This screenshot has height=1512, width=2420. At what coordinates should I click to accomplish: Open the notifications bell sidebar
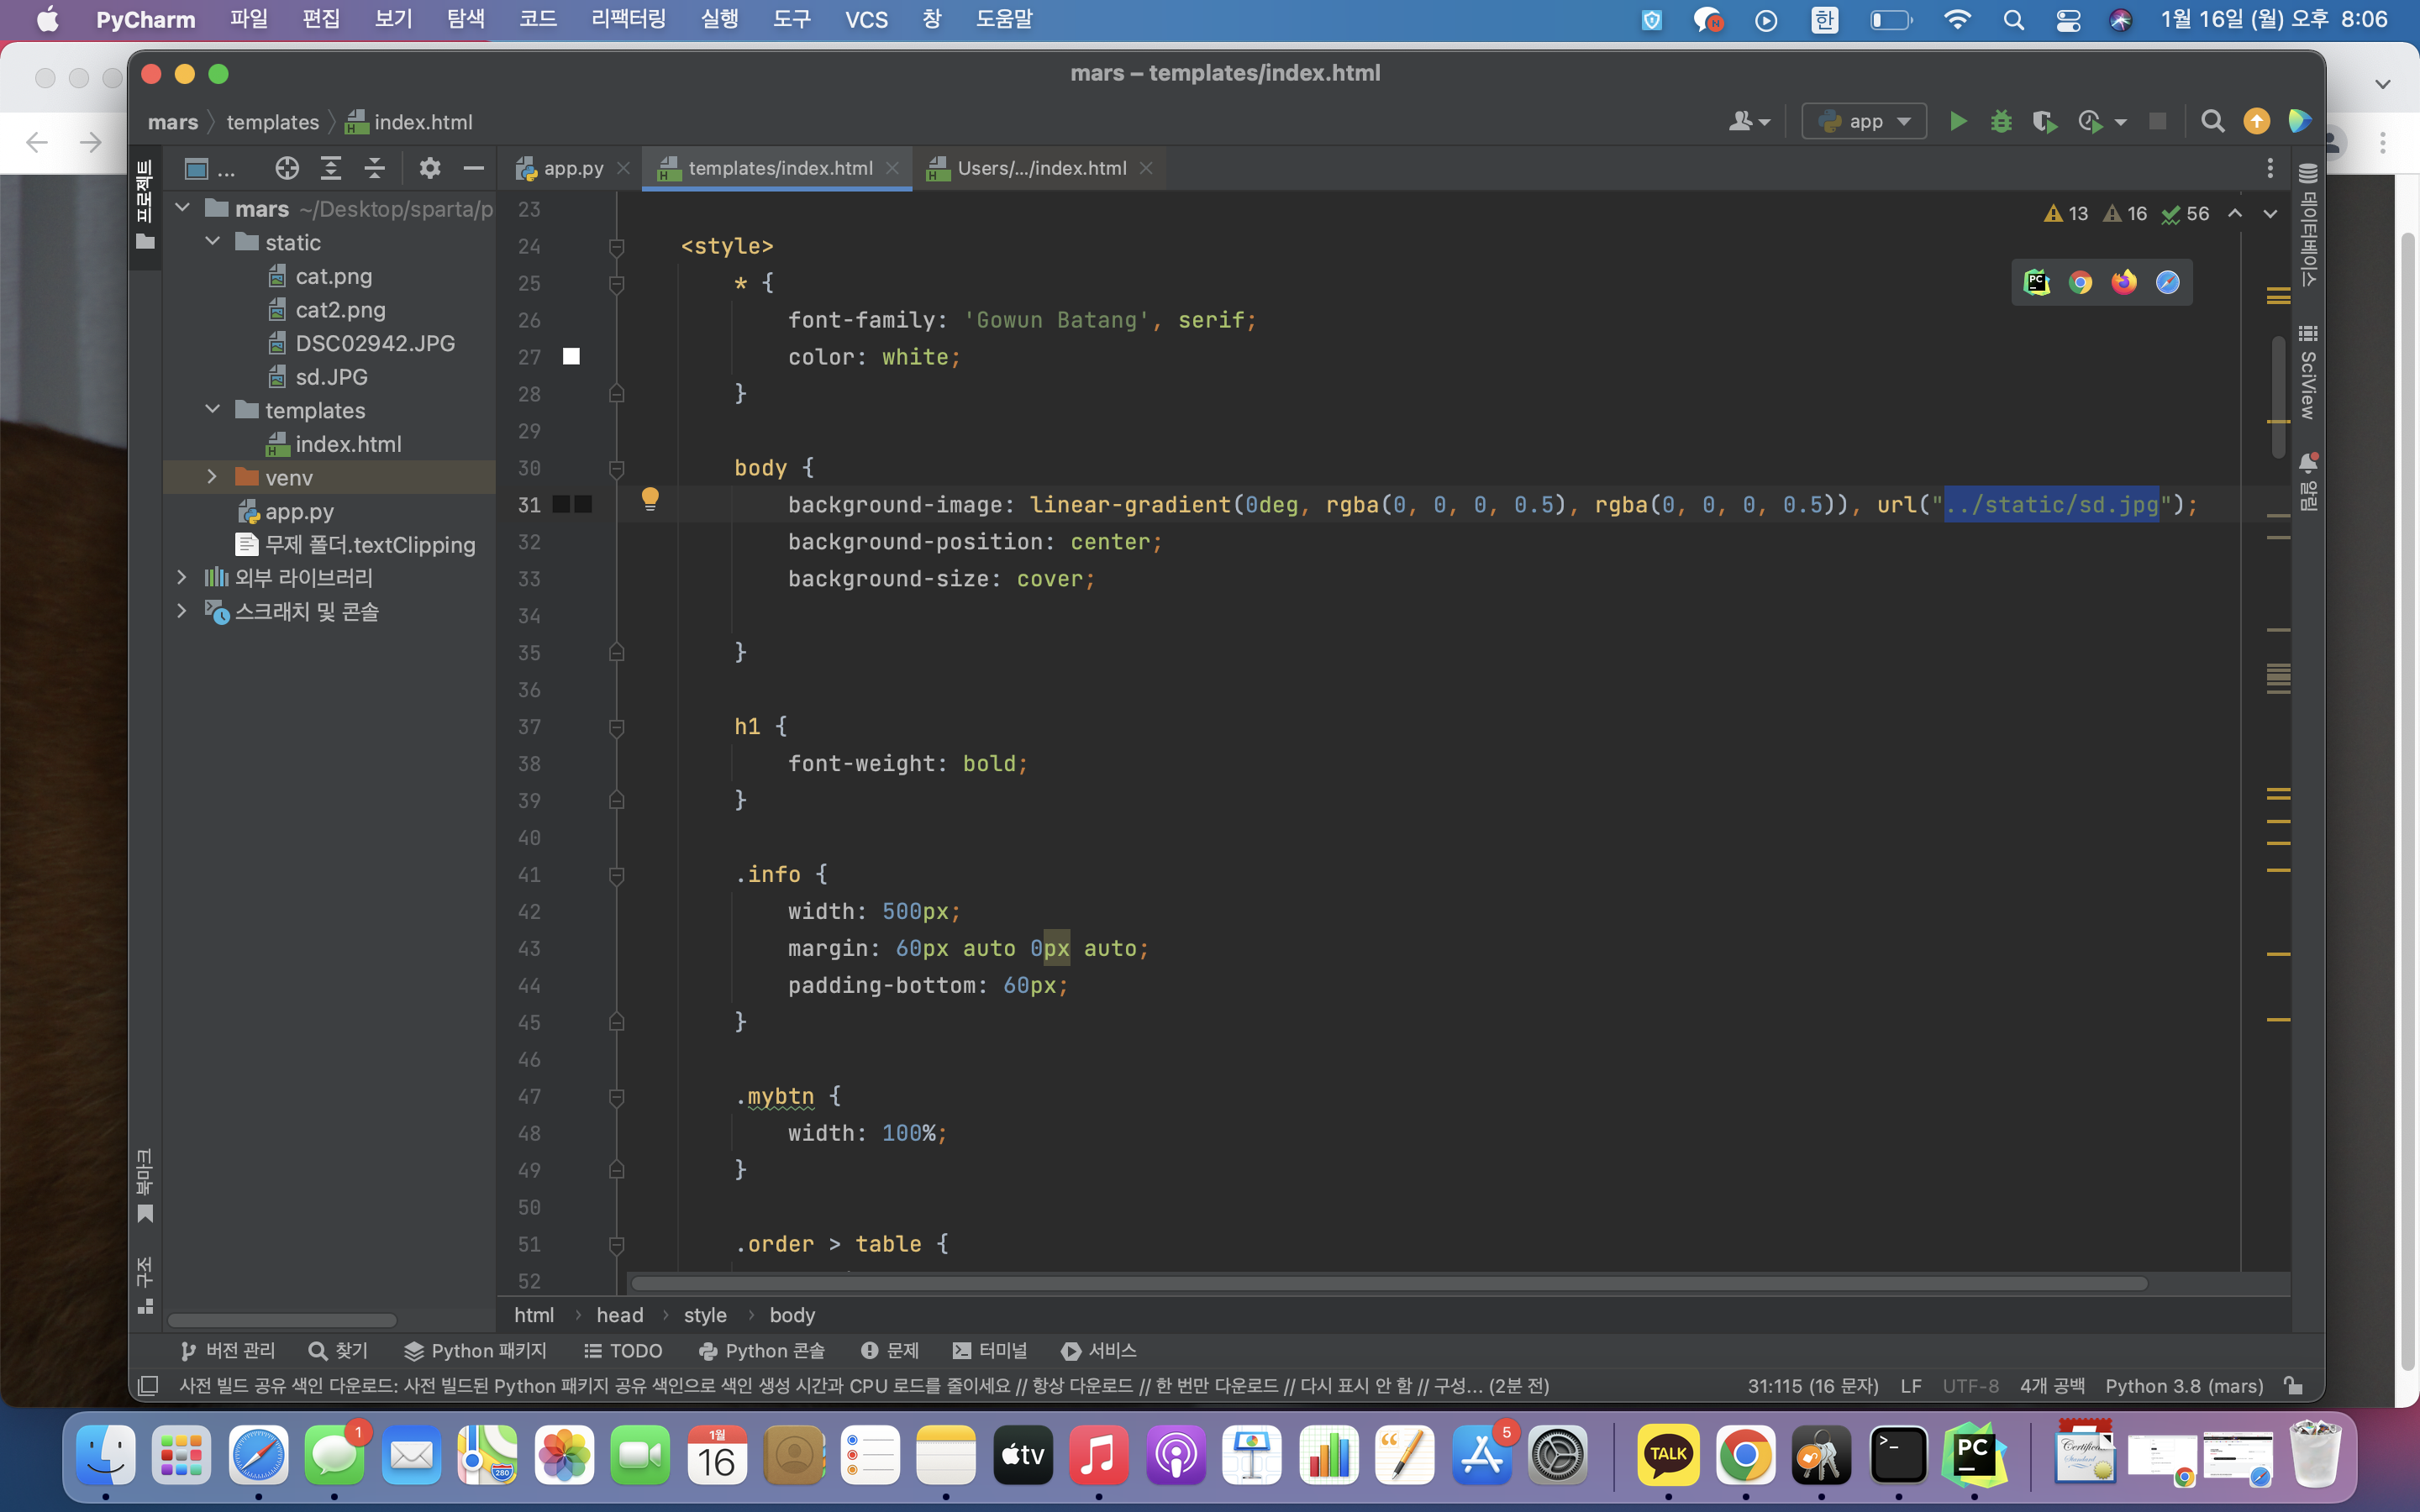point(2307,481)
